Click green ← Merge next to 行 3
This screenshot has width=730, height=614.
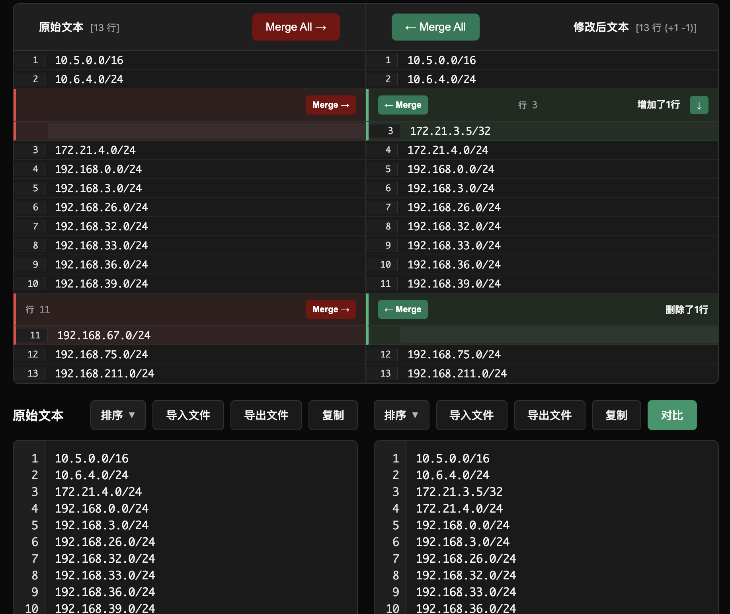coord(403,105)
